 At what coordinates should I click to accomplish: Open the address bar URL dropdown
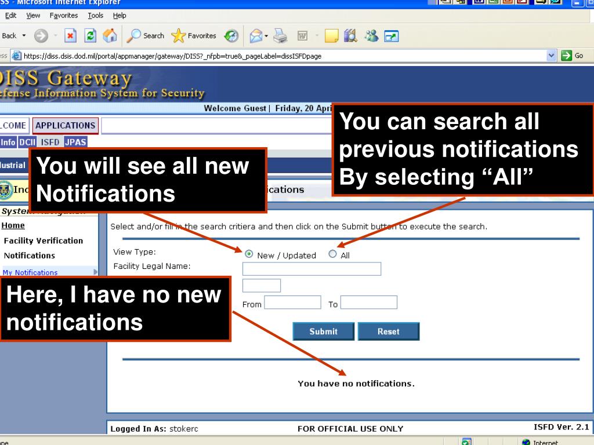551,56
